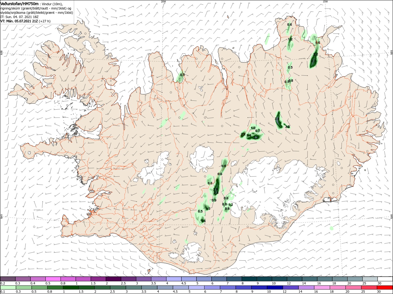Click the bright red bottom-row swatch after 30

pyautogui.click(x=385, y=288)
